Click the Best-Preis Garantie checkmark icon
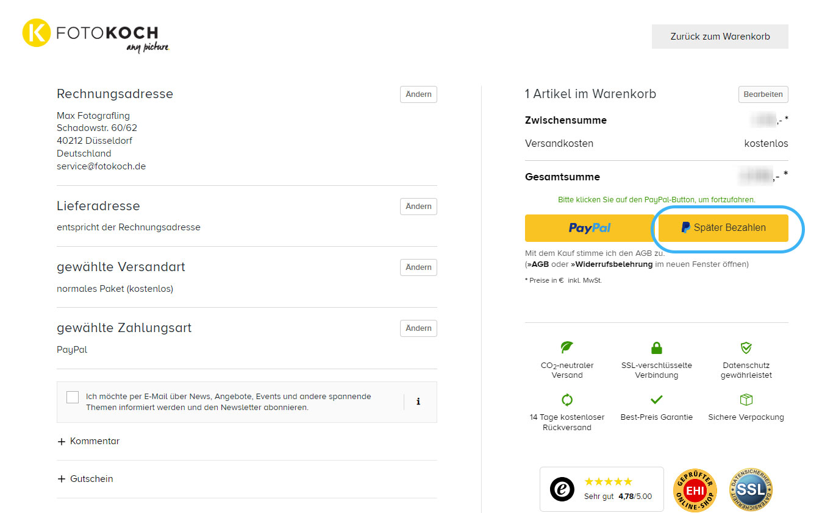The height and width of the screenshot is (513, 822). [656, 400]
